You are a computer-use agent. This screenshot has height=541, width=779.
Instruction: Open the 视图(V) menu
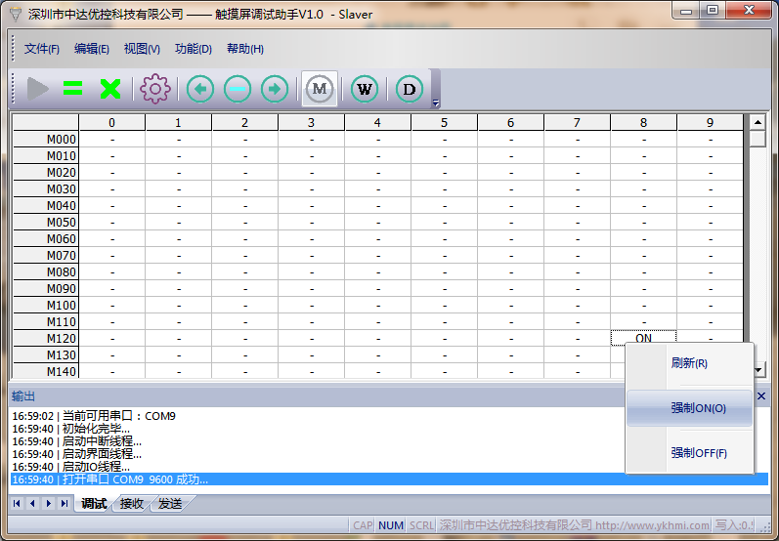pyautogui.click(x=142, y=49)
